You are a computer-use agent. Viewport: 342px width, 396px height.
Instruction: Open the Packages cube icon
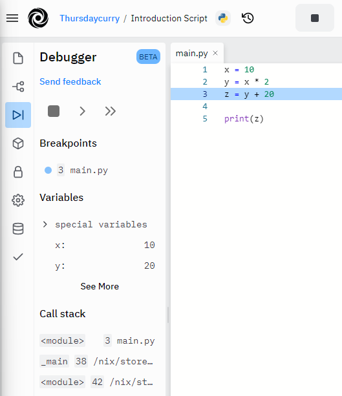(x=18, y=143)
